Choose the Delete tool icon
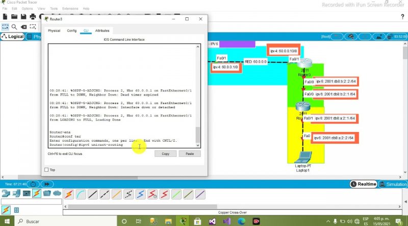Screen dimensions: 408x226 (x=23, y=27)
